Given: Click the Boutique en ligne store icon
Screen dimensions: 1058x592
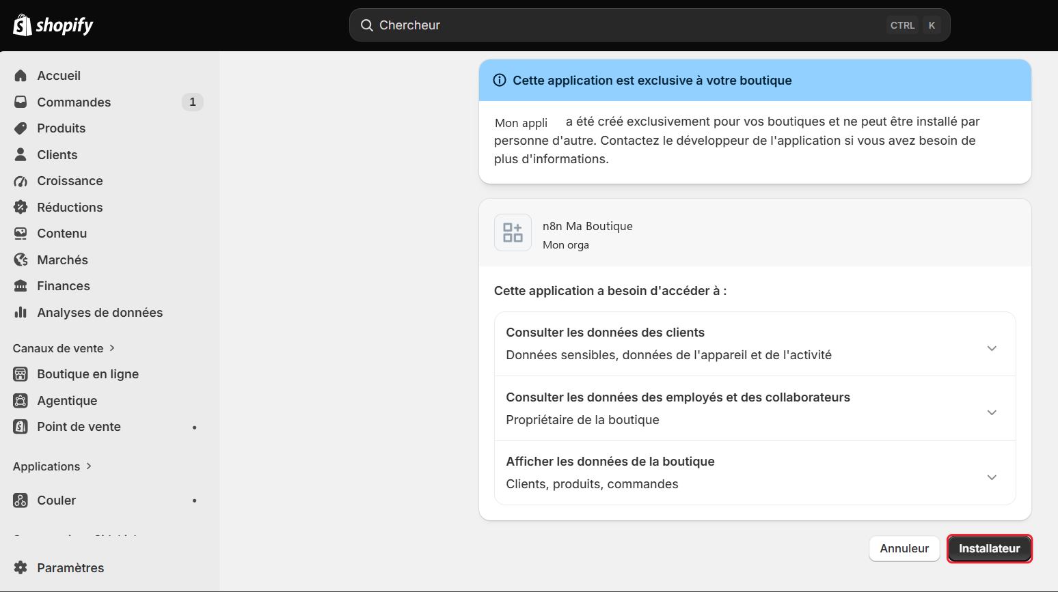Looking at the screenshot, I should coord(21,374).
